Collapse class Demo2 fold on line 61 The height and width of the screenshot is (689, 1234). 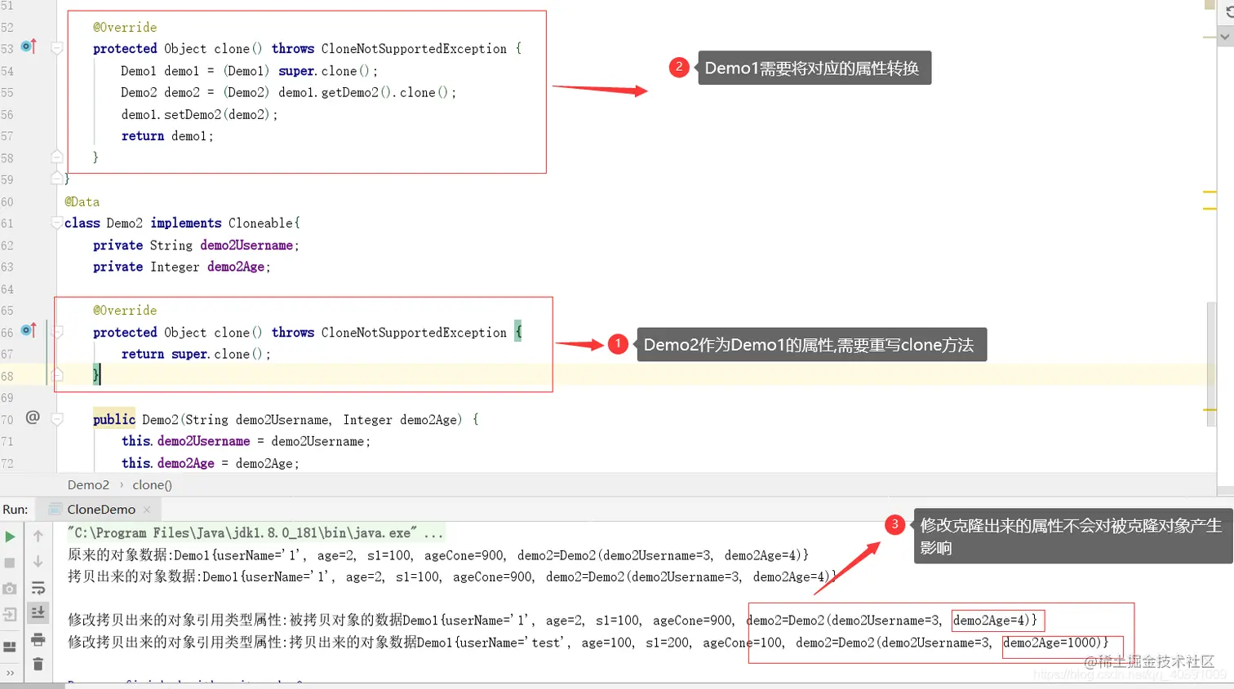(57, 222)
